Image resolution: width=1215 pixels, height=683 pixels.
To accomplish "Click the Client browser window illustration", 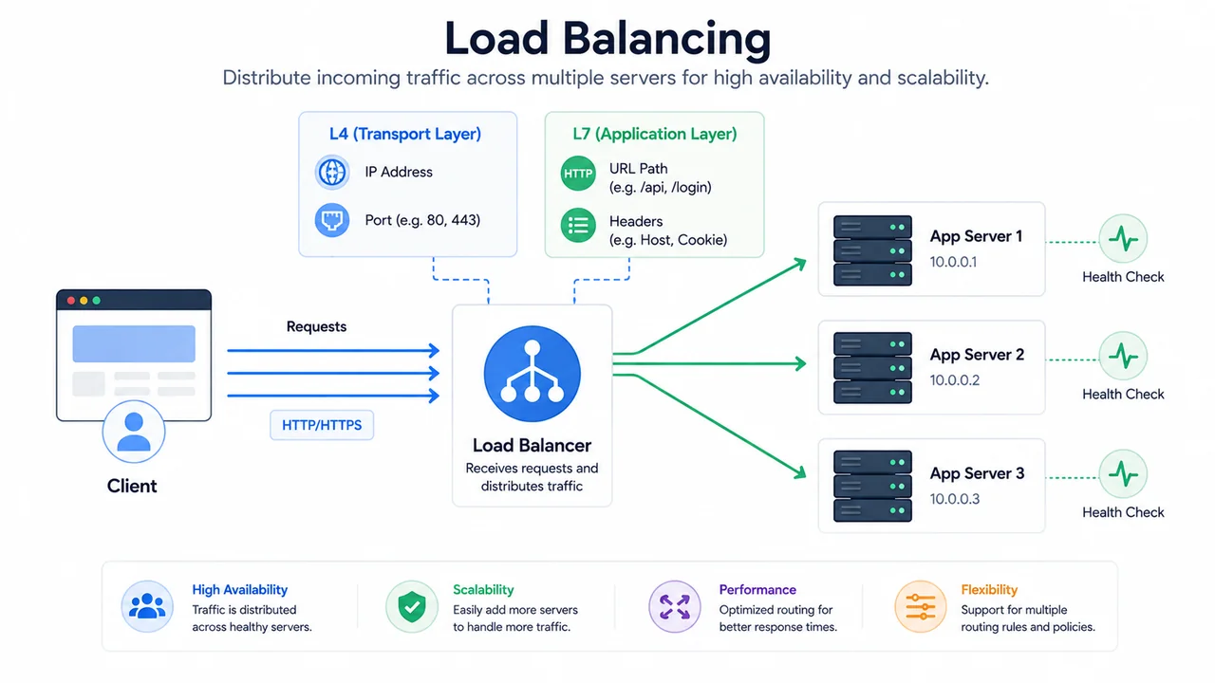I will coord(134,356).
